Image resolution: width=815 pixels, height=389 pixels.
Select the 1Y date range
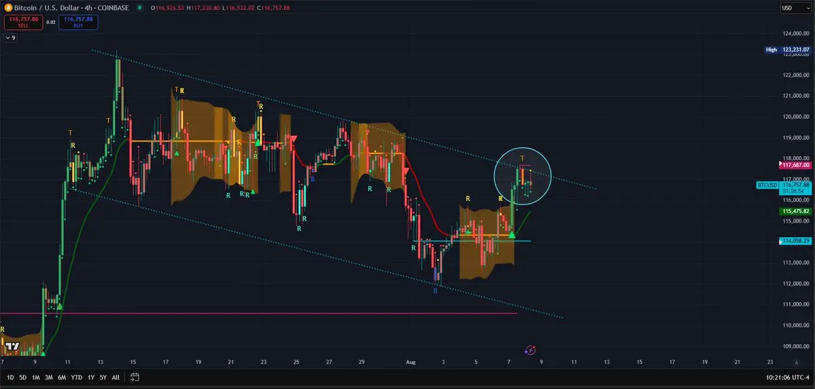tap(91, 377)
